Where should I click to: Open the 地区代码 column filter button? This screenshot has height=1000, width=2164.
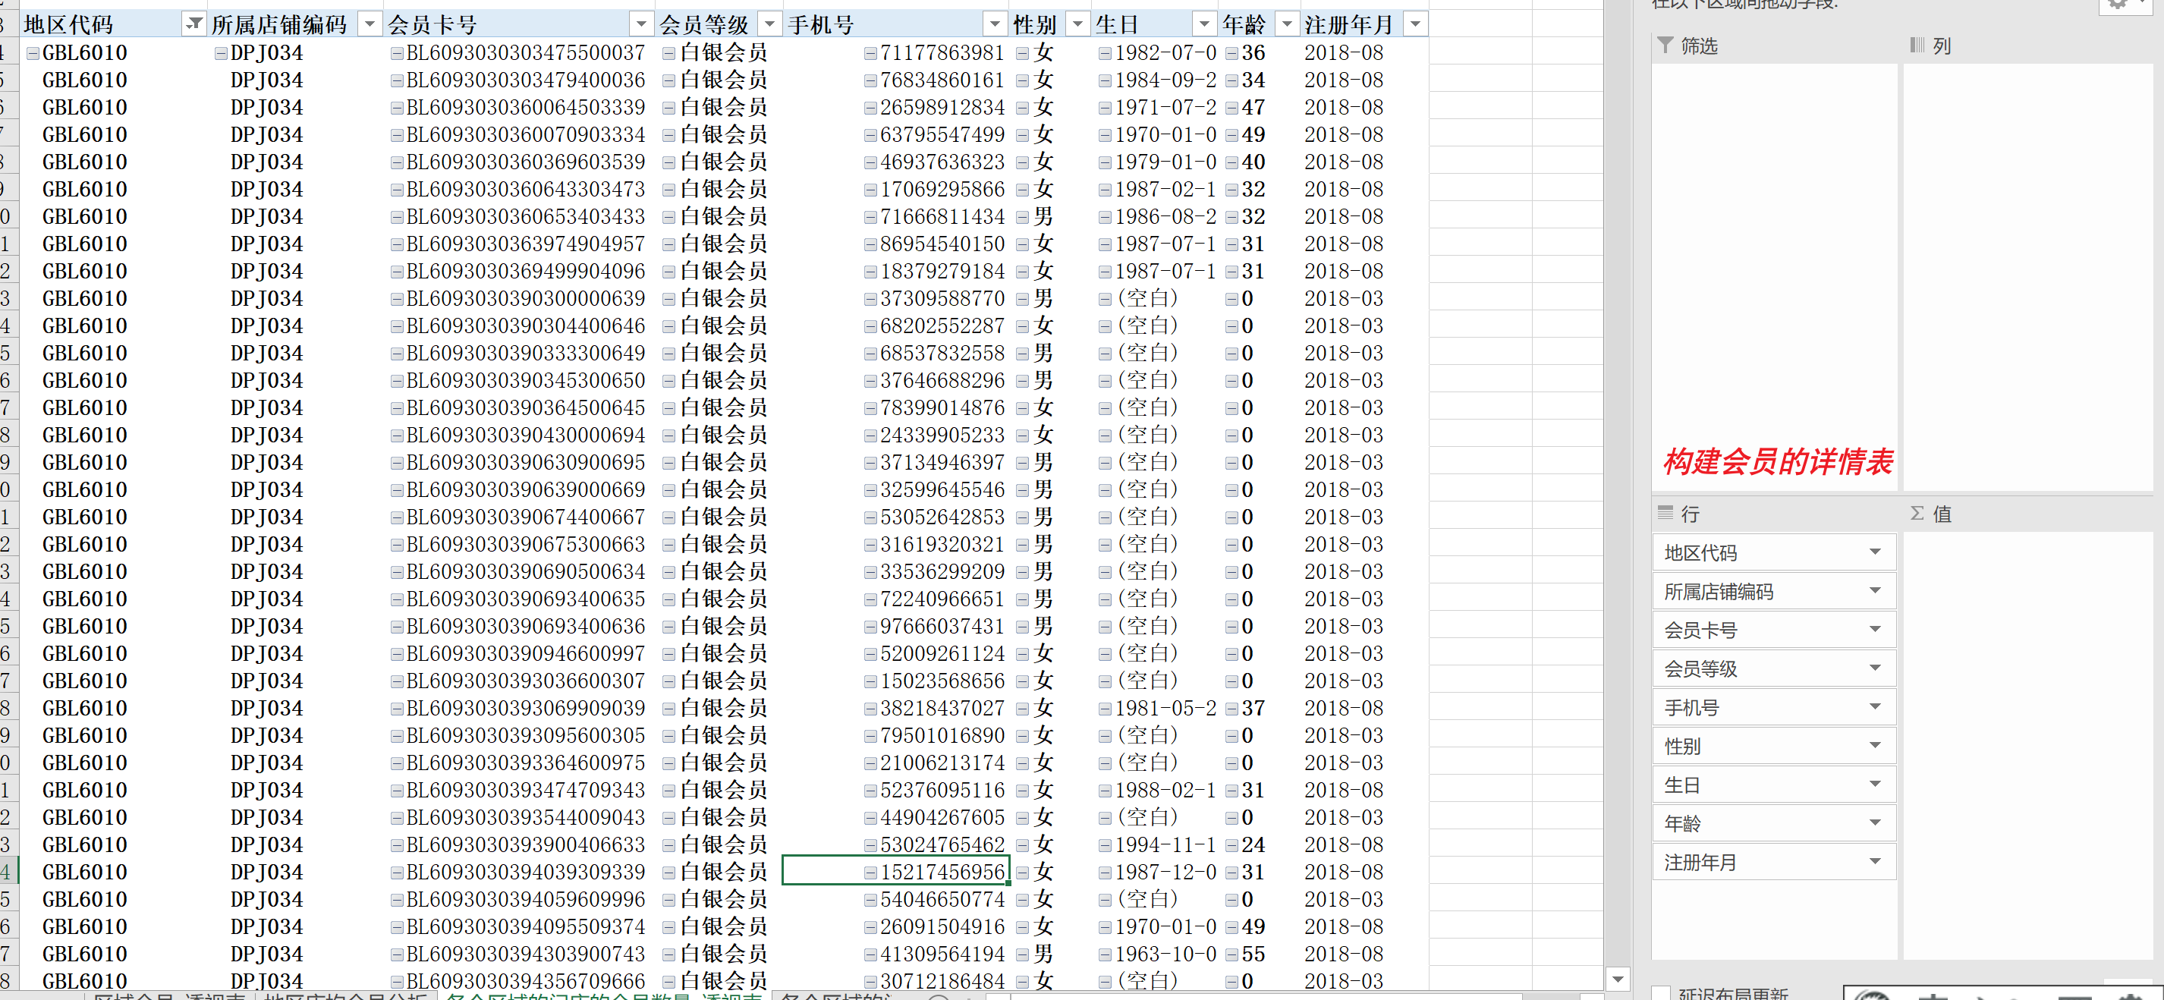[x=193, y=24]
